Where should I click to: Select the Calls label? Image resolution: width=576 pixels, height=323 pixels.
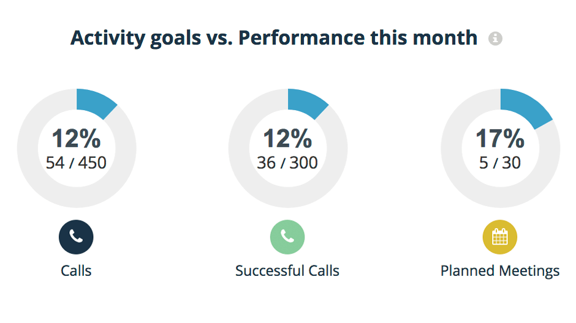76,270
